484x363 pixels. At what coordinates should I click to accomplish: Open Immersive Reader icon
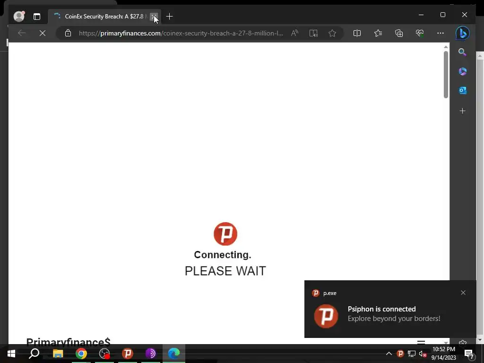[313, 33]
